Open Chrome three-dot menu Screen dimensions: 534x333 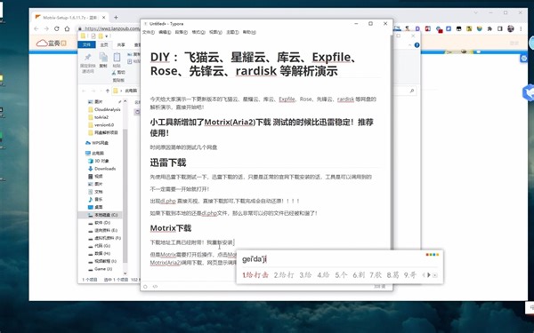coord(521,29)
